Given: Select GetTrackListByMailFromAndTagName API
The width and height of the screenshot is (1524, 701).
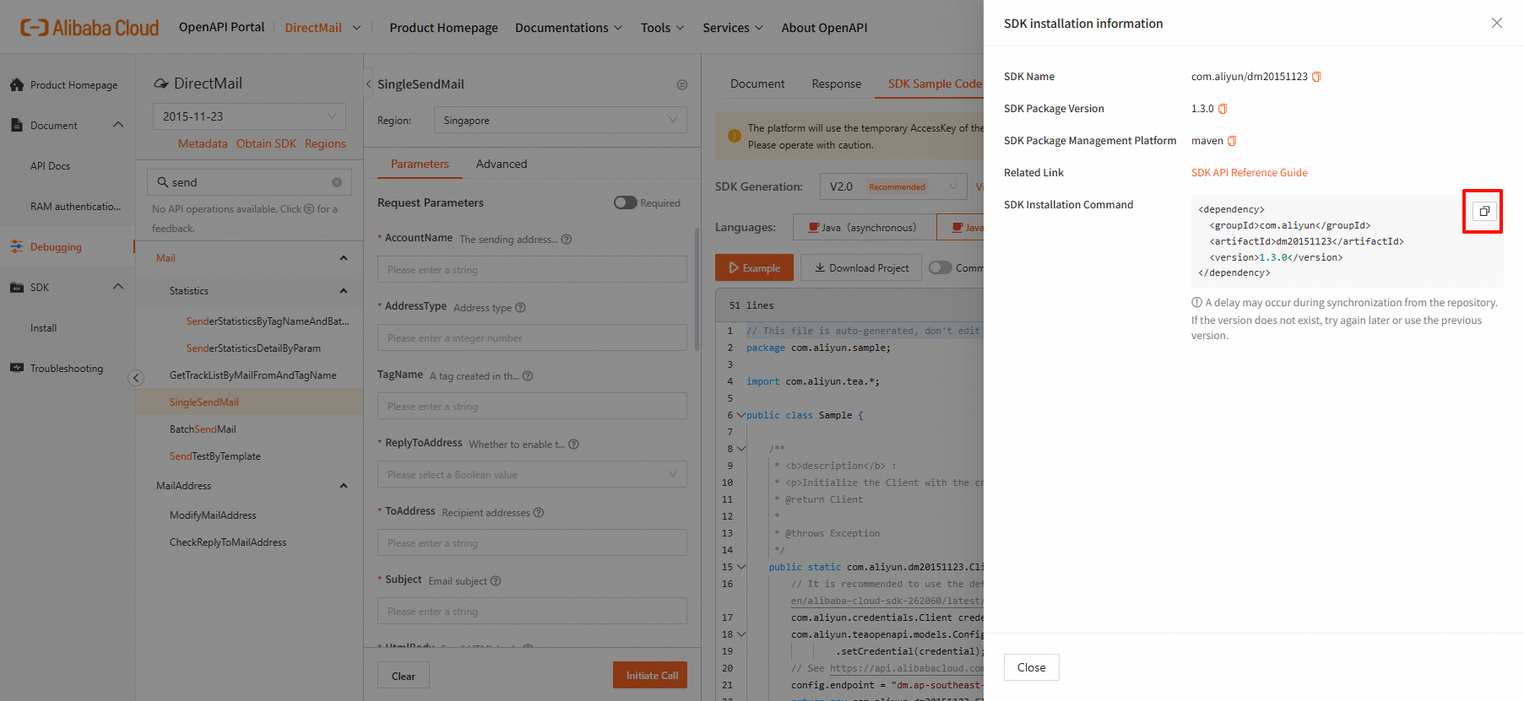Looking at the screenshot, I should coord(252,375).
